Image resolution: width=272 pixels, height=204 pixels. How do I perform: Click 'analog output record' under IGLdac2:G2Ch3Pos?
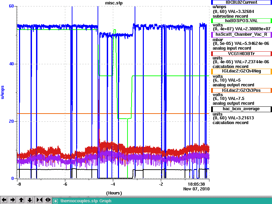point(233,103)
